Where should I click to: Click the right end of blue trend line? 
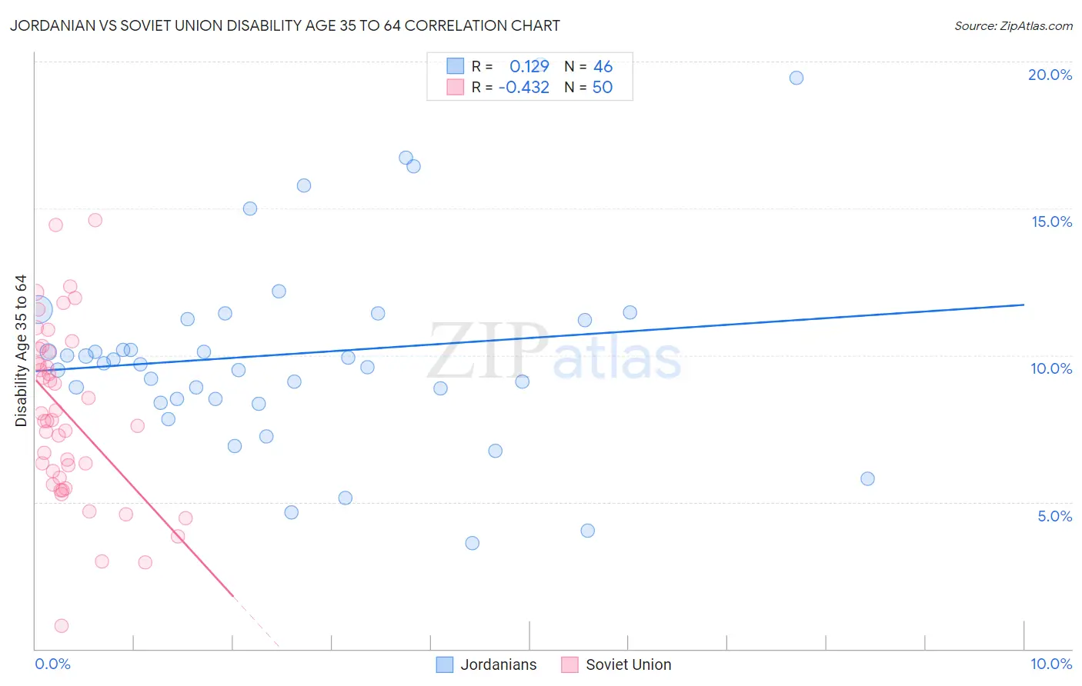pos(1024,305)
